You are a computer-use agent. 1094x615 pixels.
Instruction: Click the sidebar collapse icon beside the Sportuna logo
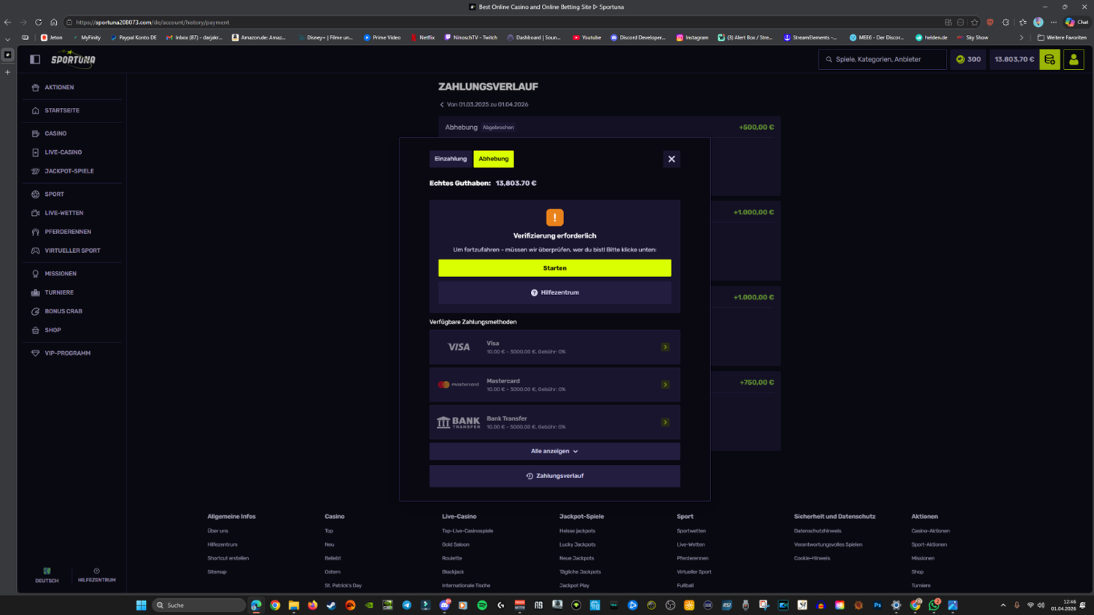35,59
